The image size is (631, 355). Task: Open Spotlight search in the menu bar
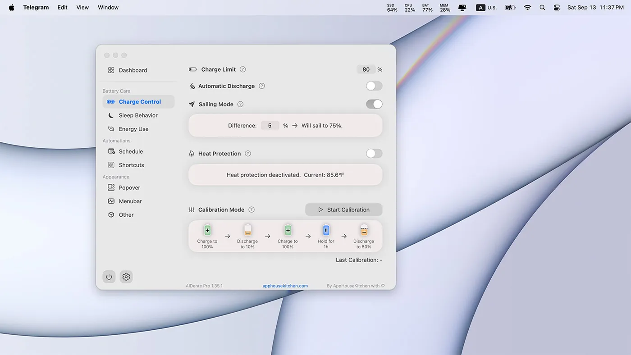point(542,8)
